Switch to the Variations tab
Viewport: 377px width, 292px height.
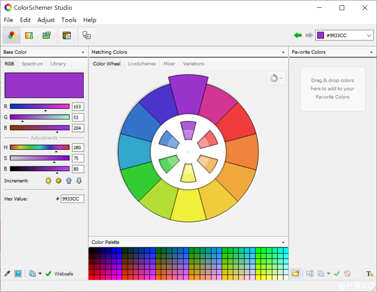193,64
